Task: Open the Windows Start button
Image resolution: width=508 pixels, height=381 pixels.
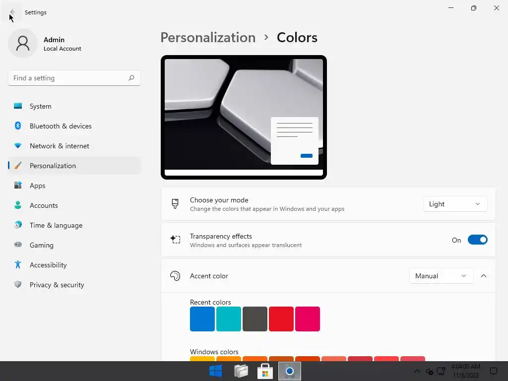Action: [x=215, y=371]
